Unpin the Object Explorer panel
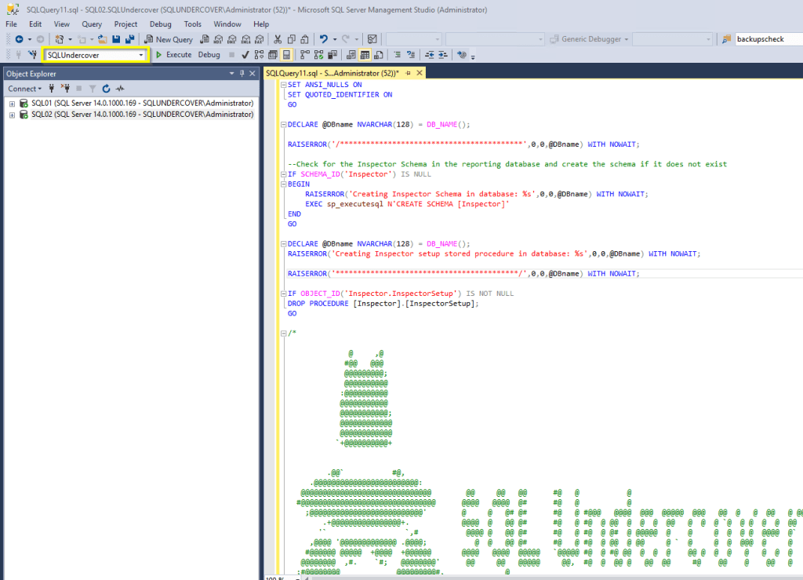 [242, 72]
